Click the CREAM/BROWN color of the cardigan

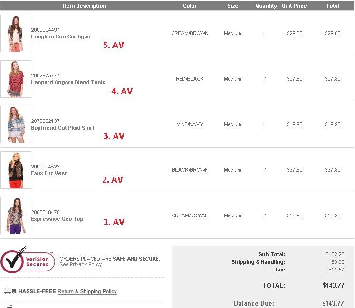click(x=190, y=34)
